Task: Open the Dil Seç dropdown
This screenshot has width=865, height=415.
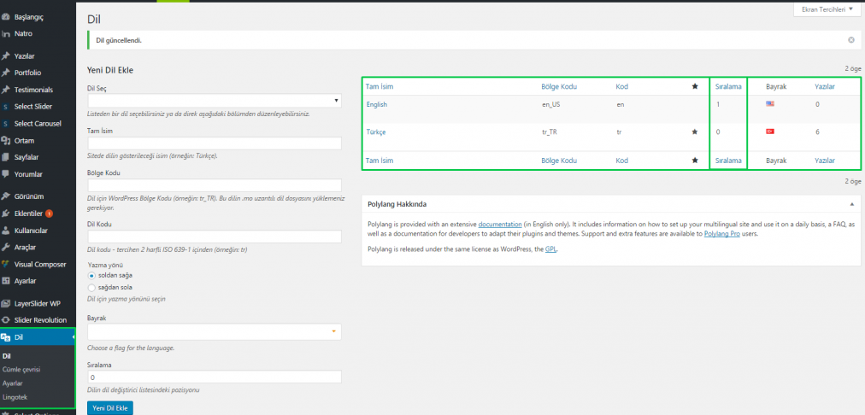Action: click(x=214, y=101)
